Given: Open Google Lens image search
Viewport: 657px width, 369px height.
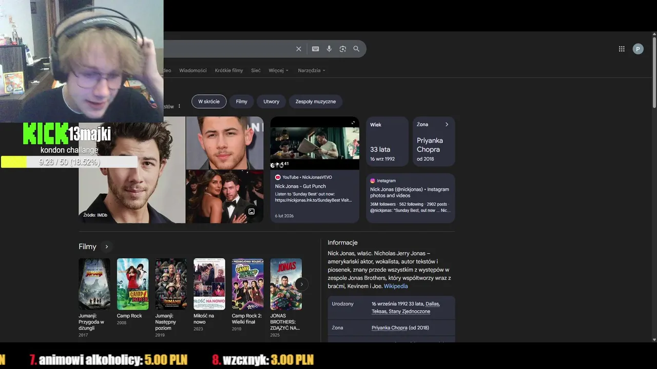Looking at the screenshot, I should coord(343,49).
